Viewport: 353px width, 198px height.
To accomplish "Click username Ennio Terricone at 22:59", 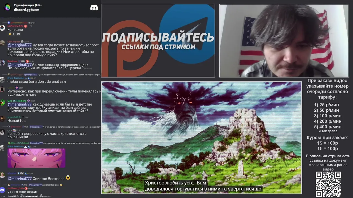I will (x=16, y=78).
